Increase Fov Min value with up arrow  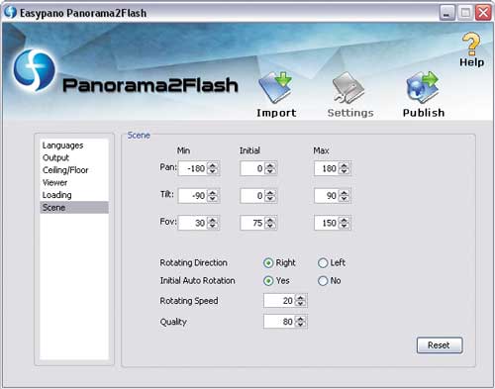213,220
